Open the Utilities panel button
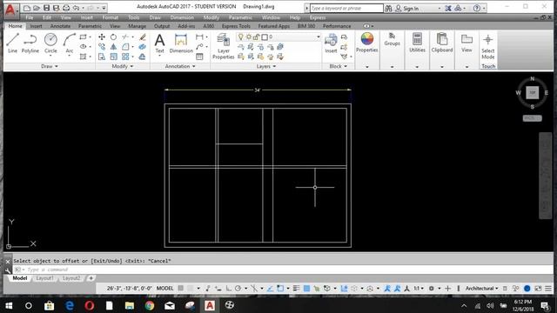This screenshot has width=557, height=313. (417, 43)
